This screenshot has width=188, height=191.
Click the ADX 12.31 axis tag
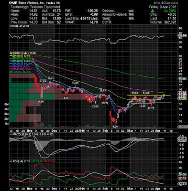tap(182, 184)
